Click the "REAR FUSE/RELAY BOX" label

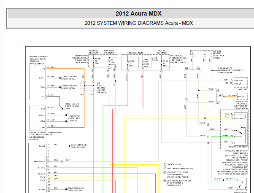click(242, 102)
